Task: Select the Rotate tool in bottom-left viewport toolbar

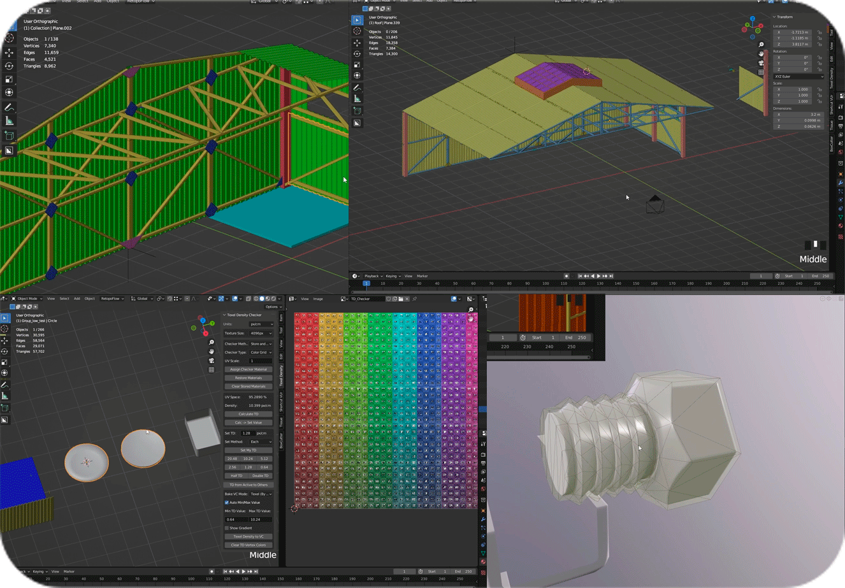Action: 4,352
